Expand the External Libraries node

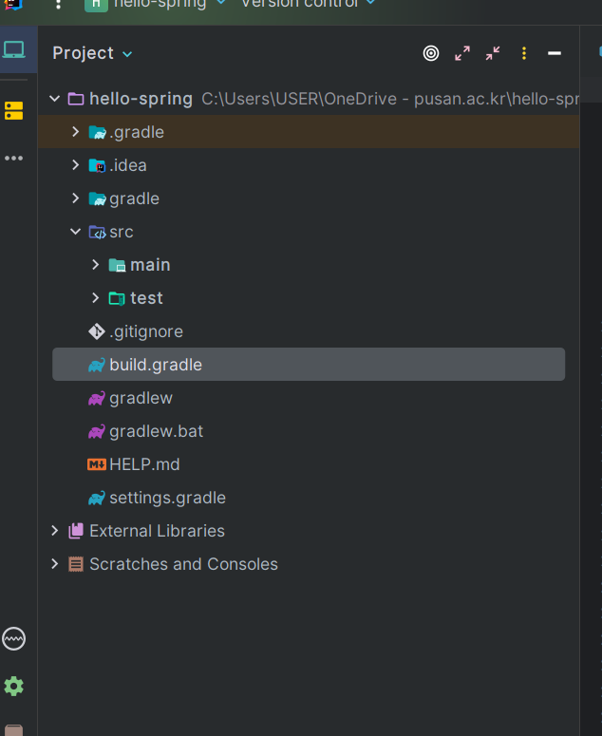pyautogui.click(x=55, y=531)
